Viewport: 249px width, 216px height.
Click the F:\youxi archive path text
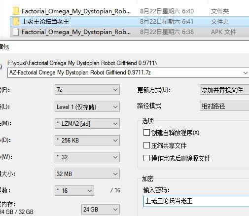click(82, 63)
